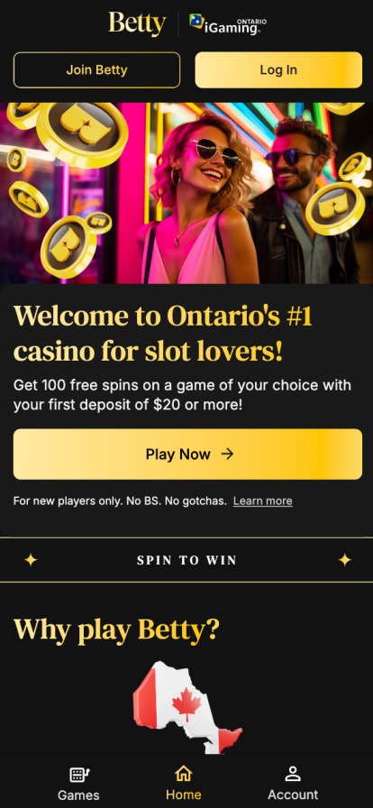Open the Games slot machine icon

[78, 775]
